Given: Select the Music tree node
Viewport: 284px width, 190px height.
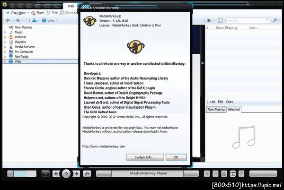Looking at the screenshot, I should pyautogui.click(x=18, y=32).
